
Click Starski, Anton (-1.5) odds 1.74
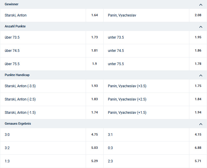tap(94, 113)
